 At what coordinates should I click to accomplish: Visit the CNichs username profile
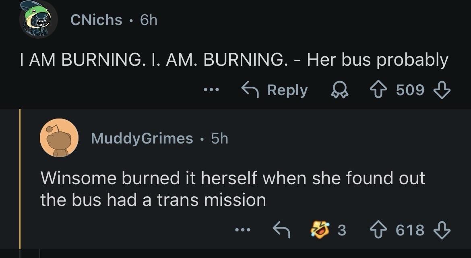[x=96, y=19]
